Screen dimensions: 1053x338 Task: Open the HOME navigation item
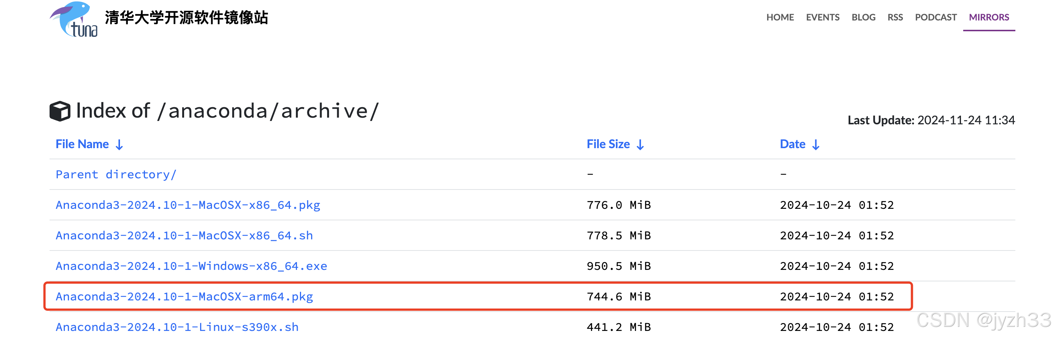[x=780, y=17]
